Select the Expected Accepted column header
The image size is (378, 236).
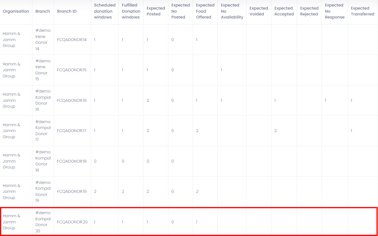pyautogui.click(x=284, y=11)
